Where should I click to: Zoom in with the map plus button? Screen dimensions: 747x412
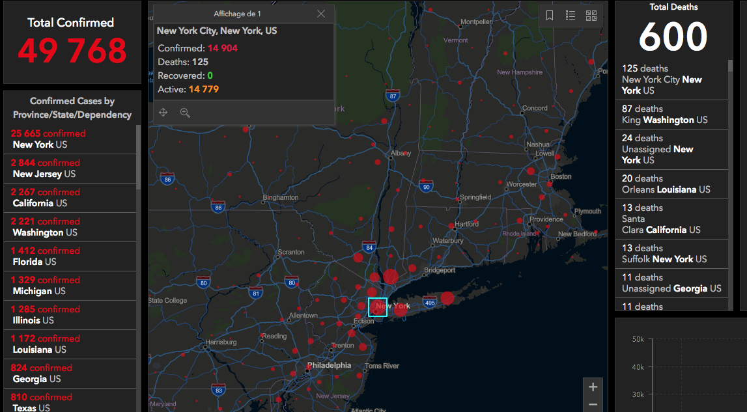593,387
